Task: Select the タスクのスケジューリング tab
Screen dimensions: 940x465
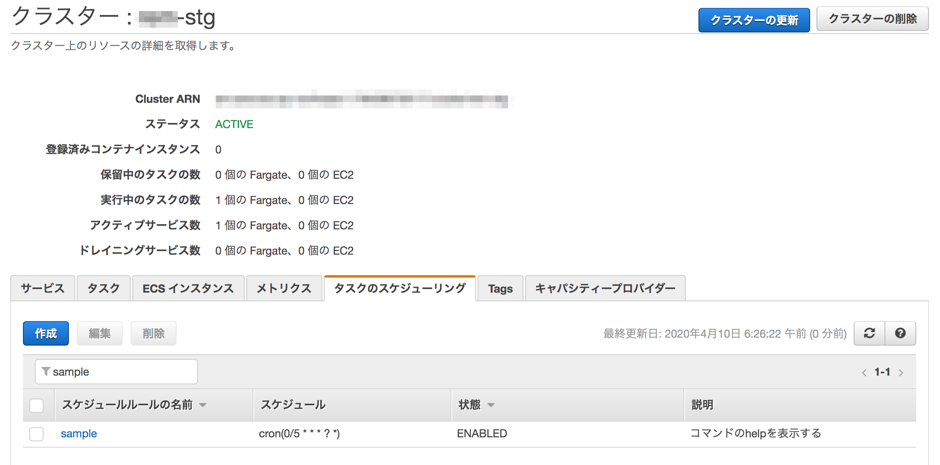Action: click(400, 288)
